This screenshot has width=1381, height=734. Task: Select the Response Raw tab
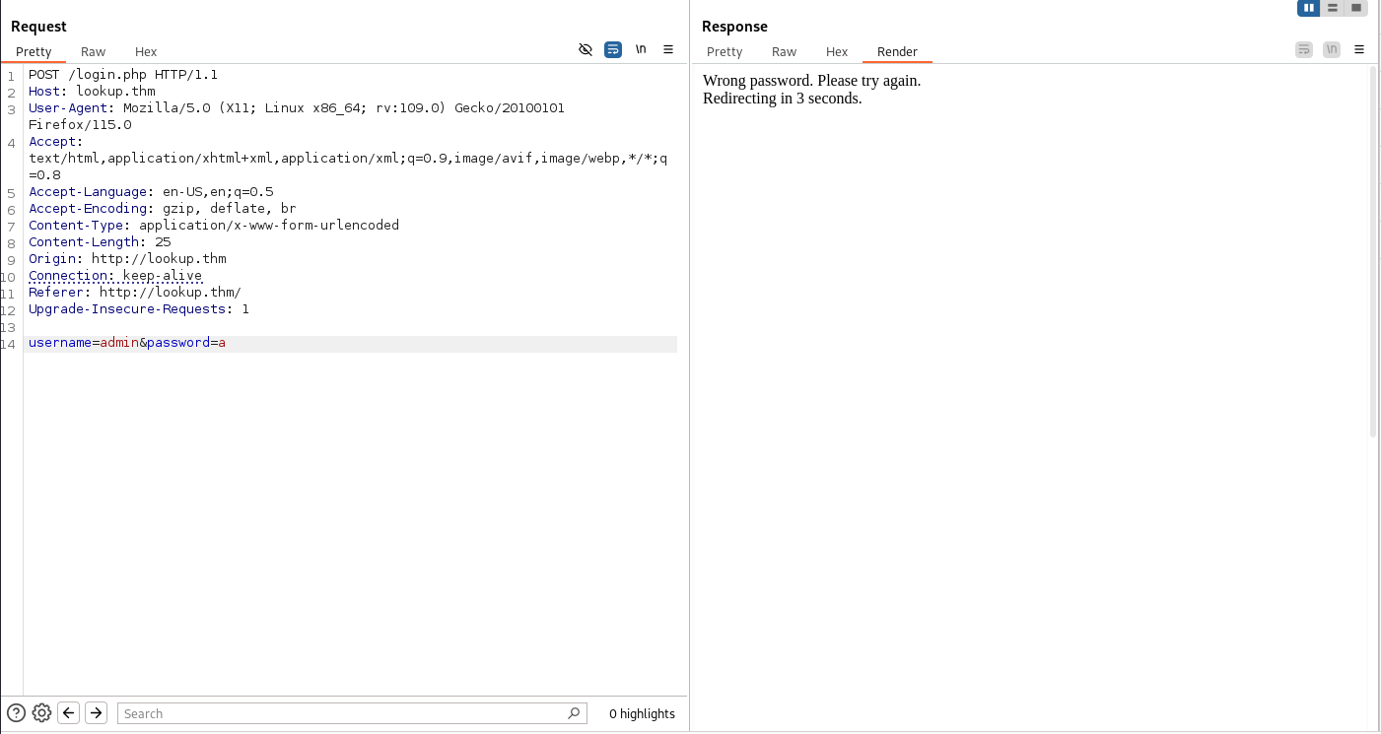coord(785,52)
